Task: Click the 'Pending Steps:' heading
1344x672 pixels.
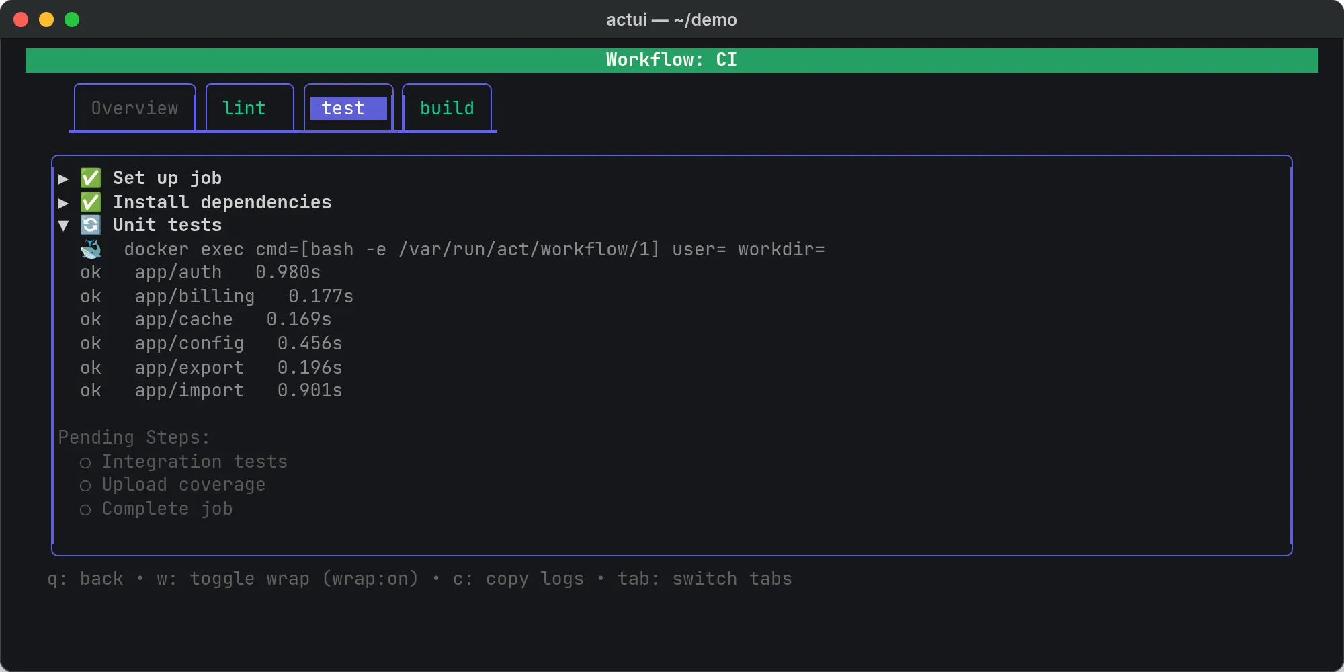Action: tap(134, 437)
